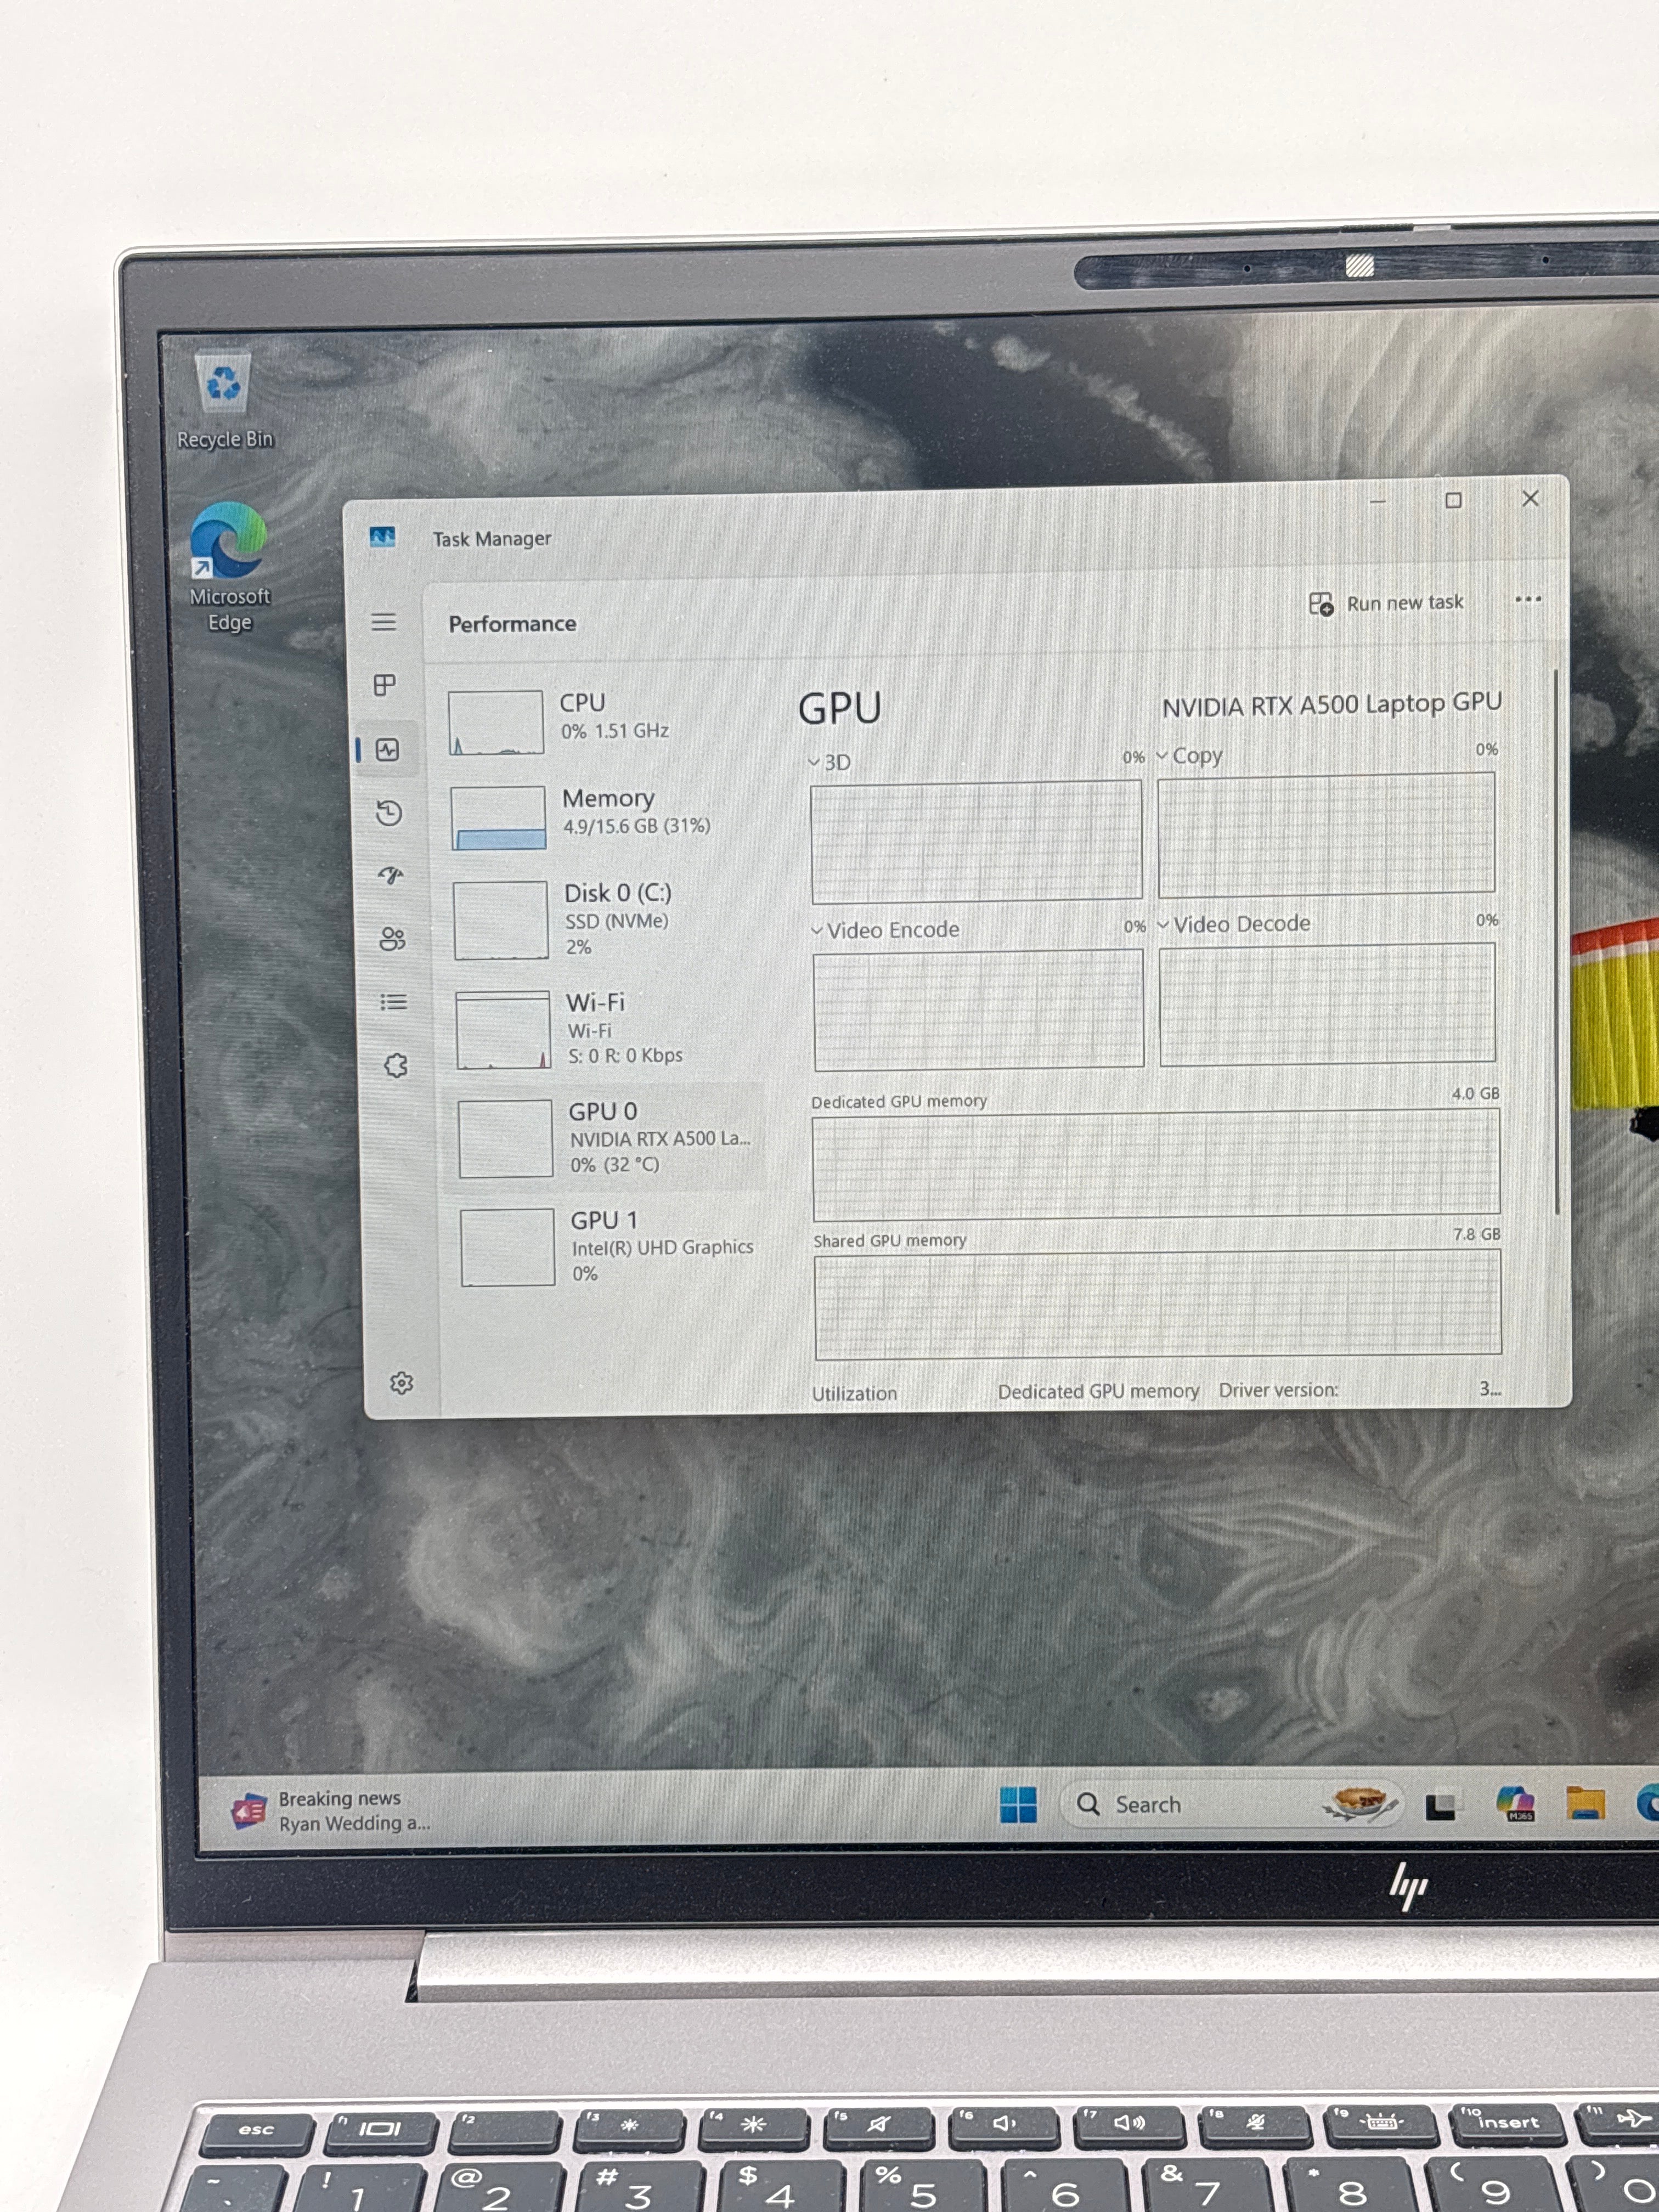The image size is (1659, 2212).
Task: Maximize the Task Manager window
Action: click(1453, 500)
